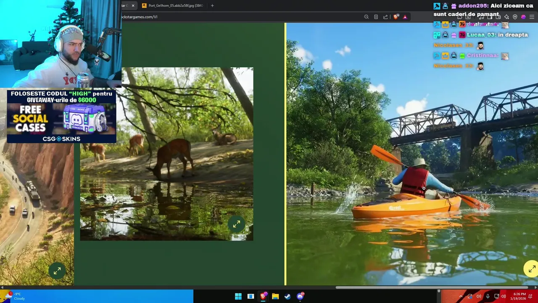The image size is (538, 303).
Task: Expand the canyon highway photo to fullscreen
Action: [57, 271]
